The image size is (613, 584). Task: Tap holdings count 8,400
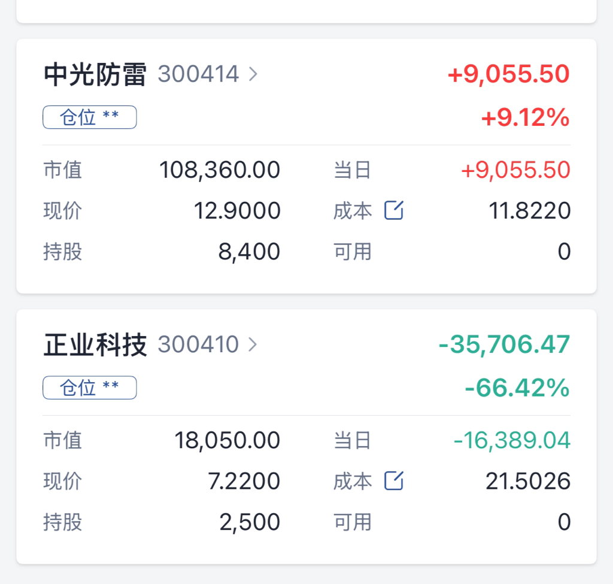coord(249,251)
